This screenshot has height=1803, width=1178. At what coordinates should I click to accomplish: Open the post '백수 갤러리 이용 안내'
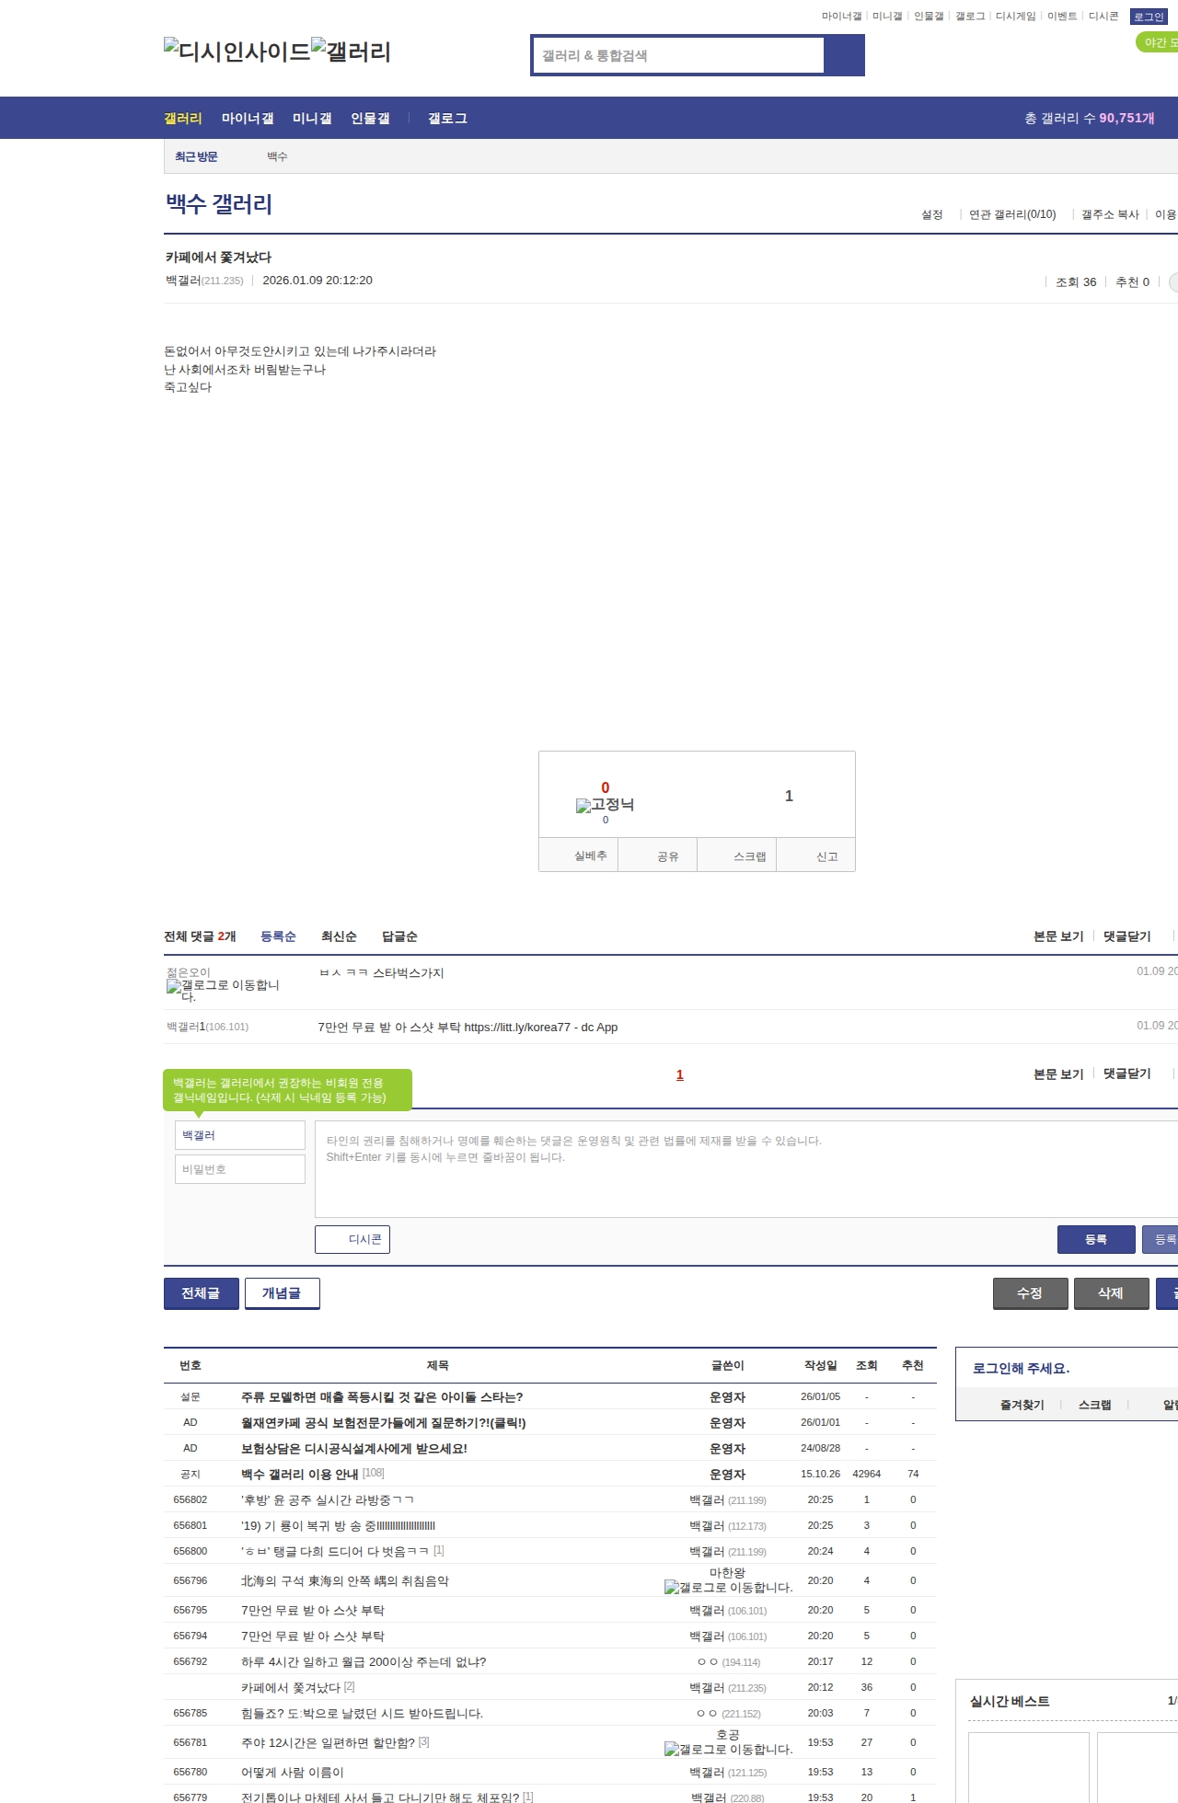[299, 1474]
